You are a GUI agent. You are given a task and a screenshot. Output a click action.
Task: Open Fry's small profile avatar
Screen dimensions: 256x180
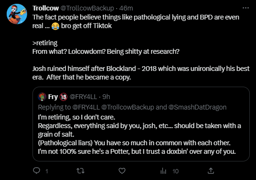click(x=42, y=97)
